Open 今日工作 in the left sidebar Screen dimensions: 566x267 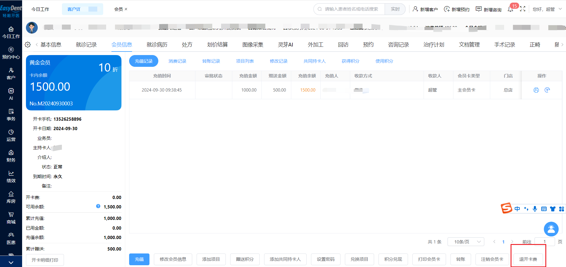click(11, 32)
